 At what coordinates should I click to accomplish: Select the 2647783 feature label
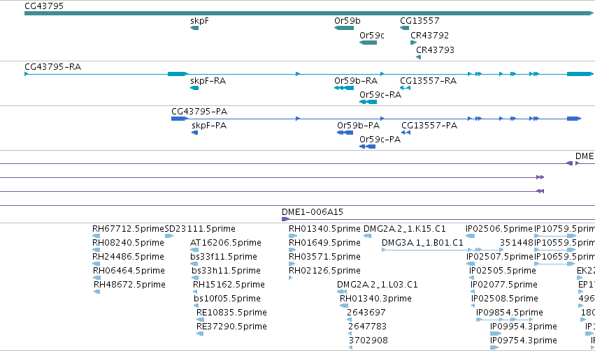367,327
